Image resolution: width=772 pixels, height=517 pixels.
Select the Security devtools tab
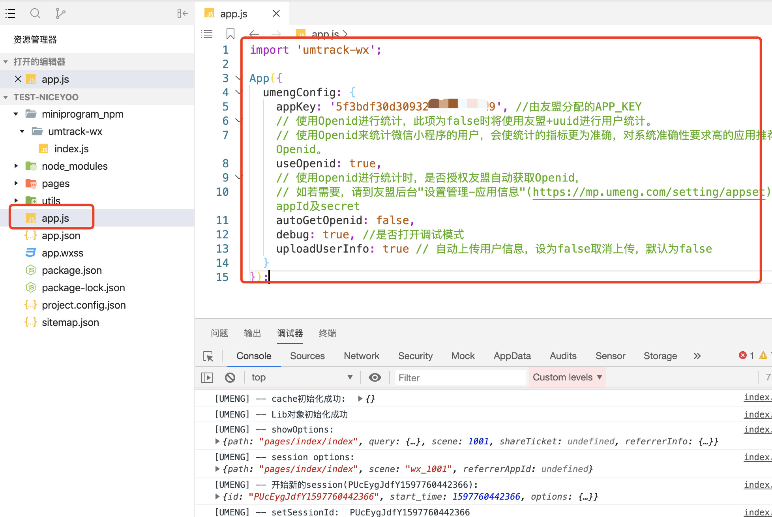click(416, 356)
